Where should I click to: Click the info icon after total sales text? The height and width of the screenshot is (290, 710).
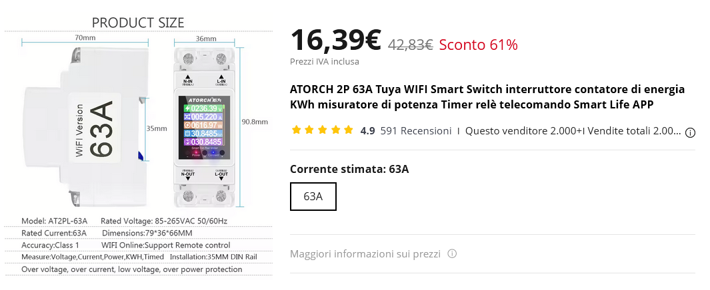coord(690,132)
